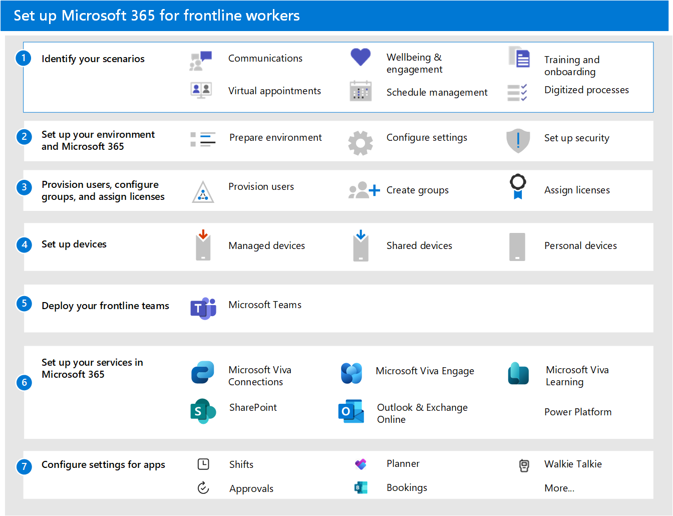
Task: Click the Viva Engage logo icon
Action: (352, 373)
